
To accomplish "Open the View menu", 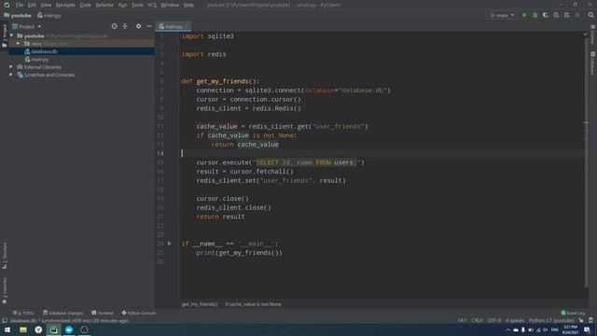I will [x=46, y=5].
